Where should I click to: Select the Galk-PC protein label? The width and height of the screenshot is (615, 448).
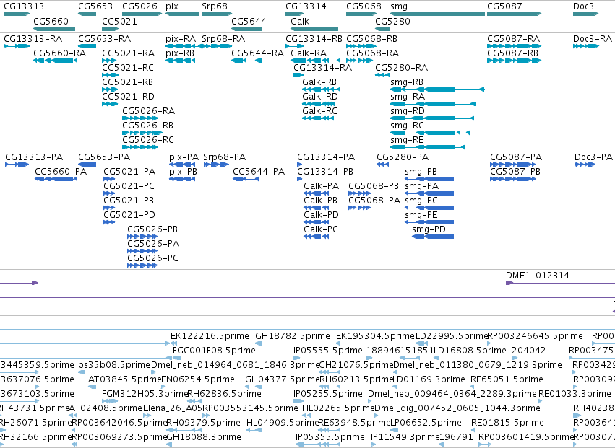(321, 230)
